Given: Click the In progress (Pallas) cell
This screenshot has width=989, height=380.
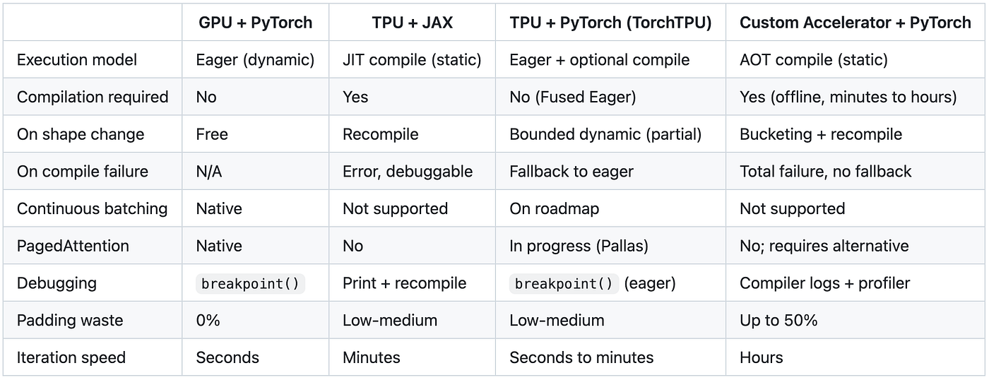Looking at the screenshot, I should [579, 246].
